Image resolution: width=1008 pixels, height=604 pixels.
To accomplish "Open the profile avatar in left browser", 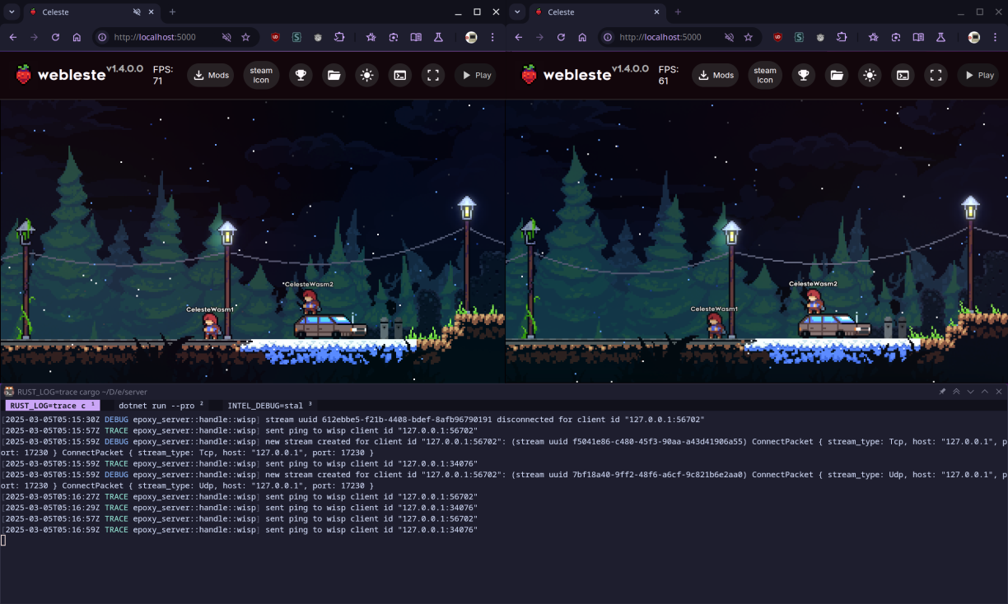I will [471, 37].
